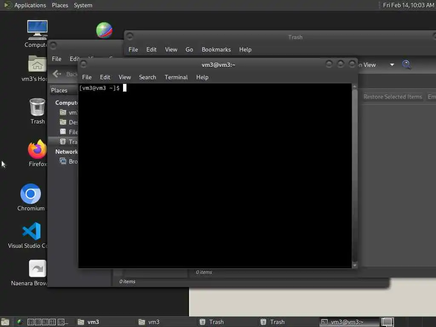Launch Visual Studio Code desktop icon
This screenshot has width=436, height=327.
pyautogui.click(x=31, y=235)
